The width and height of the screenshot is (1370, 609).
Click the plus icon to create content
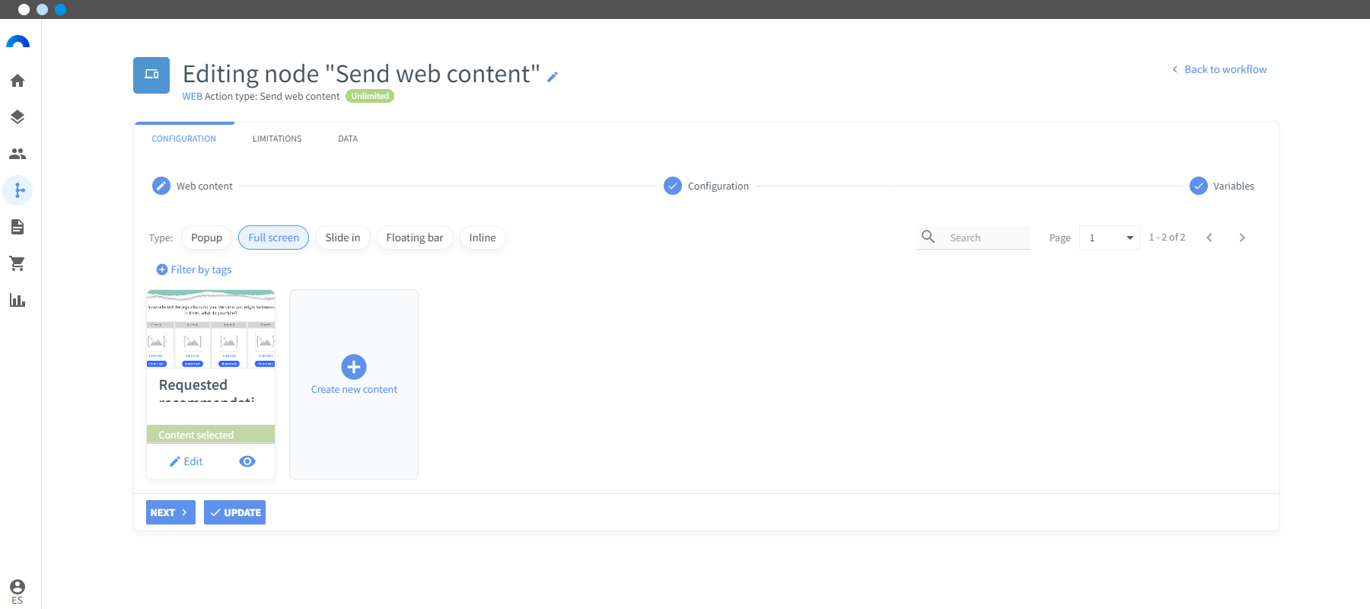coord(354,367)
